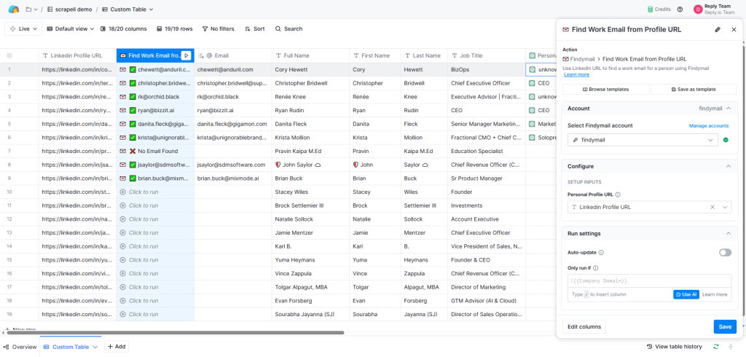746x357 pixels.
Task: Open scrapeli demo in the breadcrumb
Action: (69, 9)
